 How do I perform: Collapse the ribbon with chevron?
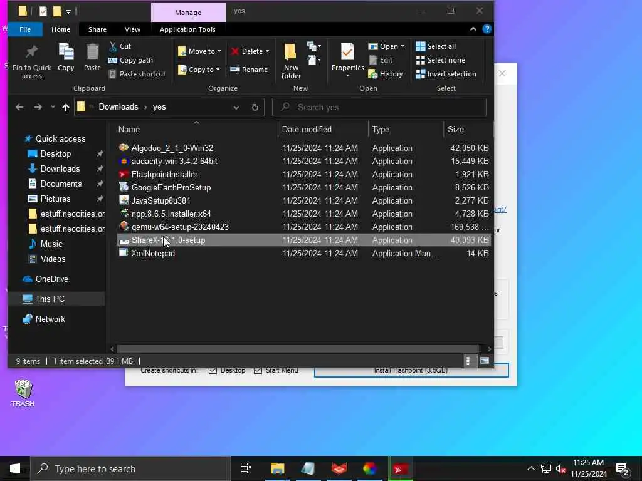473,29
